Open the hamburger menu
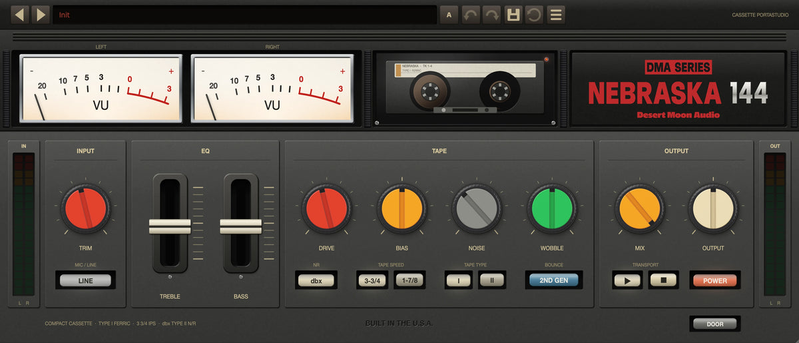This screenshot has width=799, height=343. pos(556,15)
